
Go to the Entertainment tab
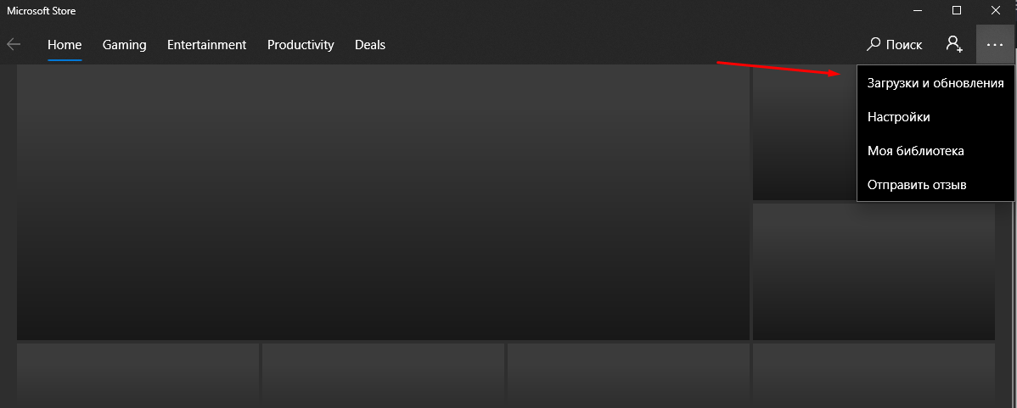pyautogui.click(x=206, y=44)
